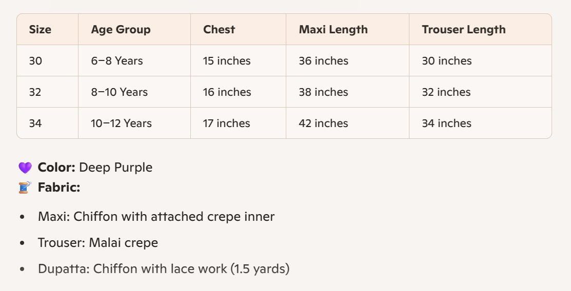Select the 36 inches maxi length cell

[323, 61]
